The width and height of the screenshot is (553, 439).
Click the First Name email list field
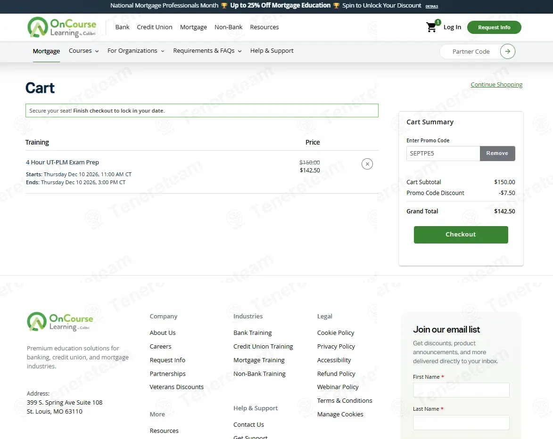pyautogui.click(x=461, y=390)
